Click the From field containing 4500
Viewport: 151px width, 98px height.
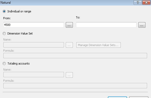pyautogui.click(x=34, y=25)
